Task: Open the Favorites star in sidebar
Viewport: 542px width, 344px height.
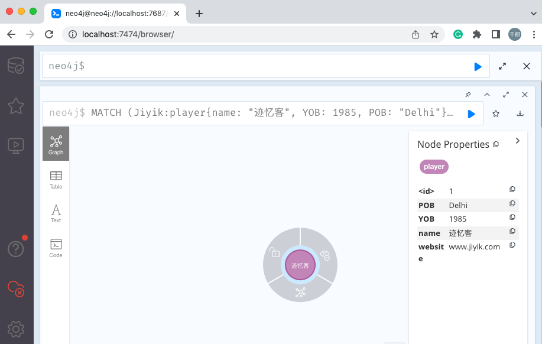Action: click(x=16, y=106)
